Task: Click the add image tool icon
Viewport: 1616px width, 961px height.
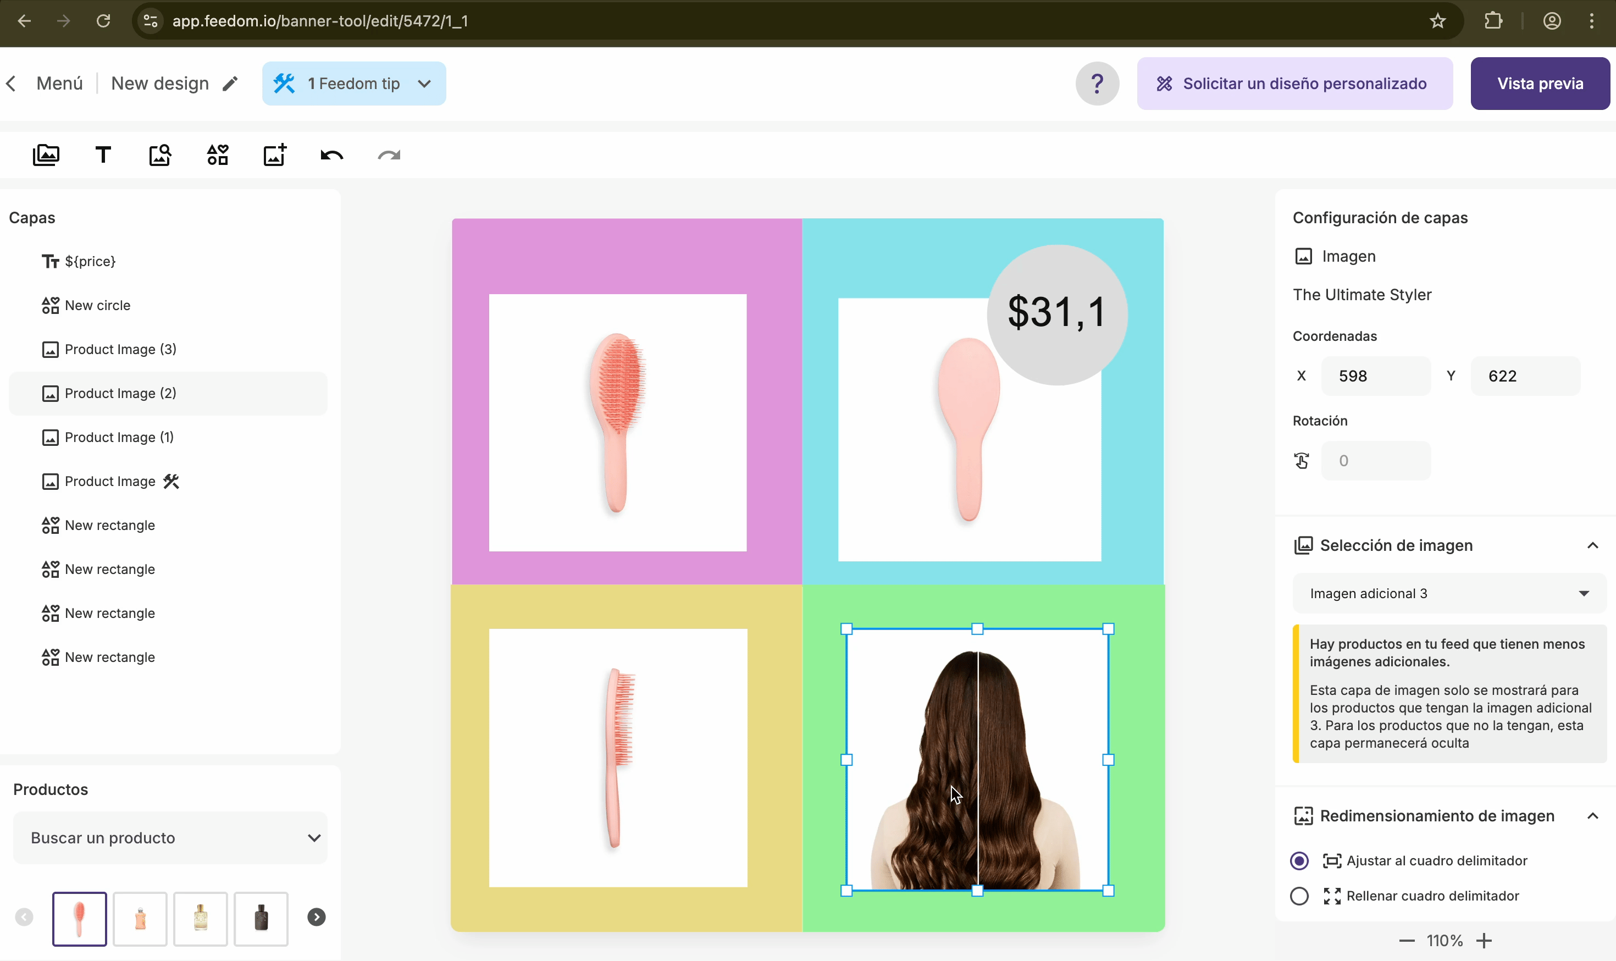Action: coord(46,156)
